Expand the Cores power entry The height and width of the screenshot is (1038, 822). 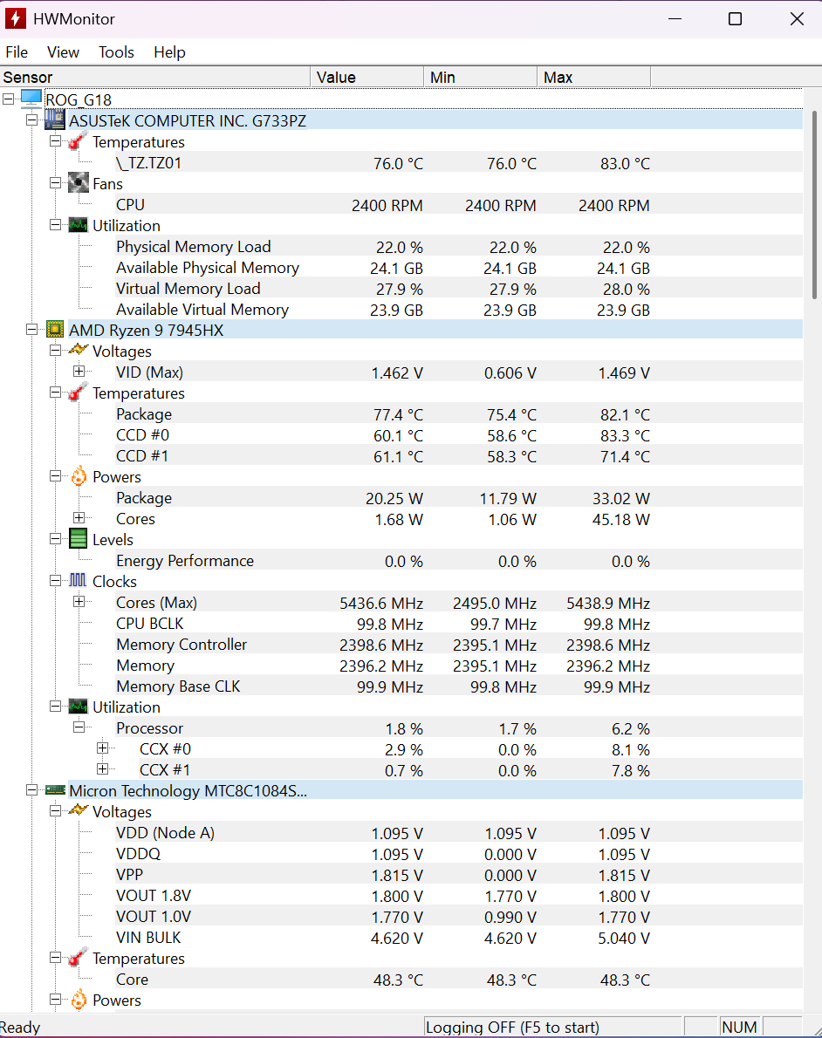click(79, 518)
